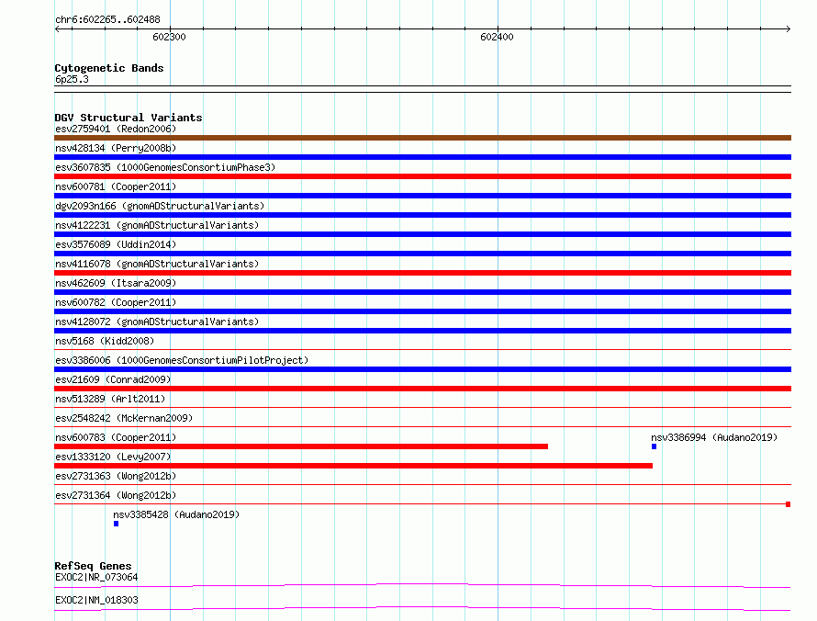The image size is (817, 621).
Task: Click the red nsv600783 variant bar
Action: [301, 446]
